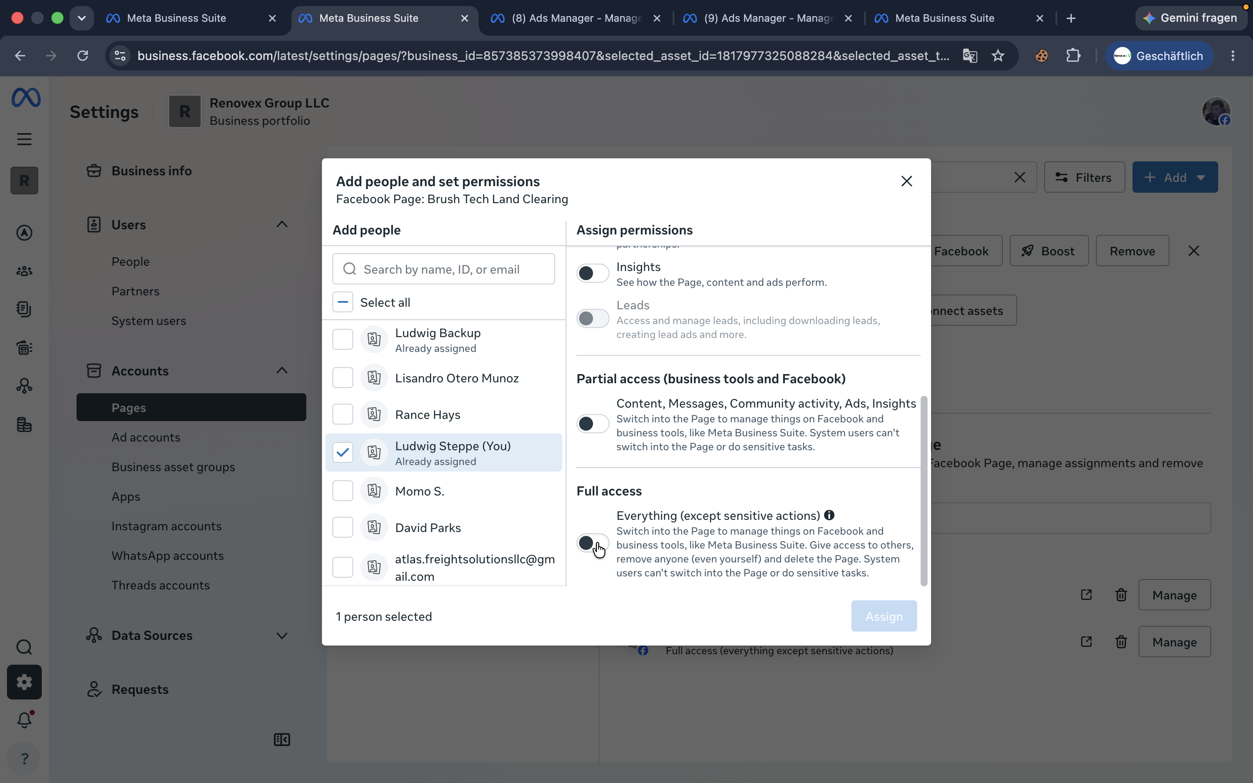
Task: Switch to the (8) Ads Manager tab
Action: 576,18
